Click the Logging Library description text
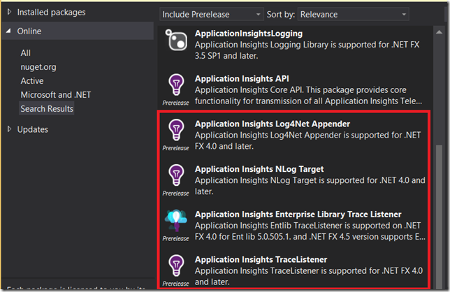This screenshot has width=450, height=292. (x=307, y=50)
